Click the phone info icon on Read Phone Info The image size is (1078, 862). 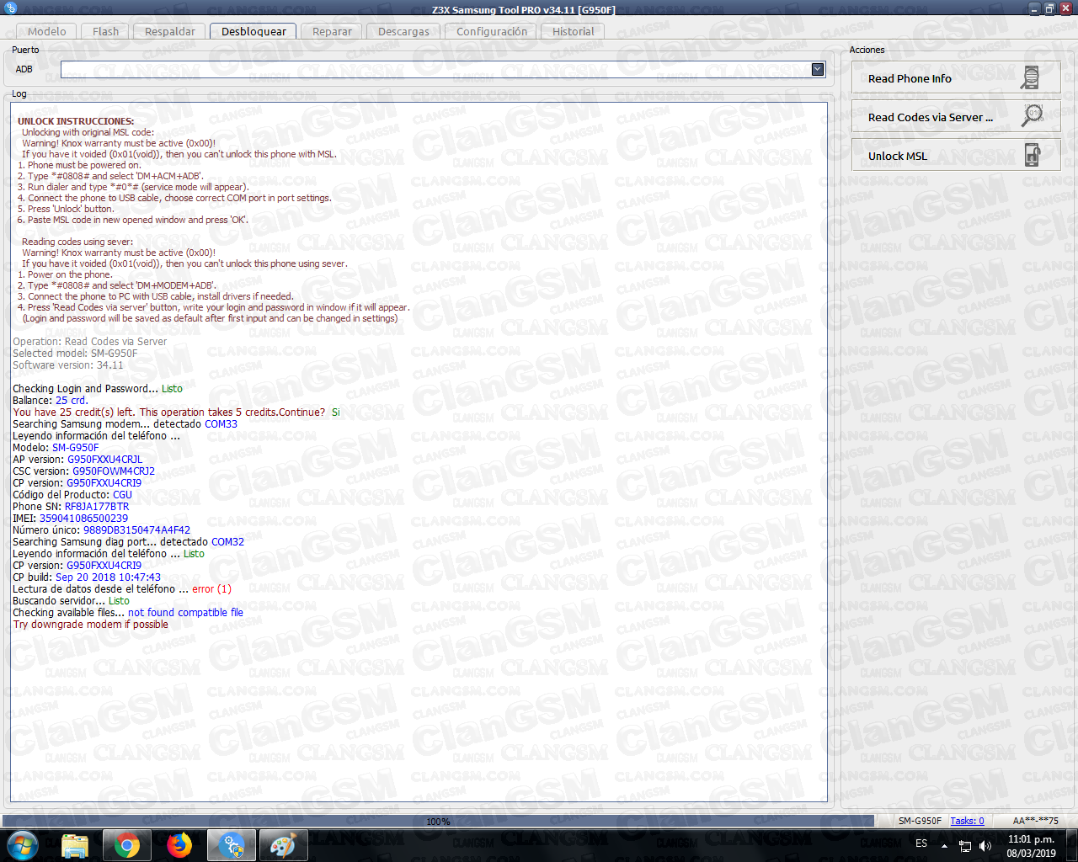coord(1031,77)
